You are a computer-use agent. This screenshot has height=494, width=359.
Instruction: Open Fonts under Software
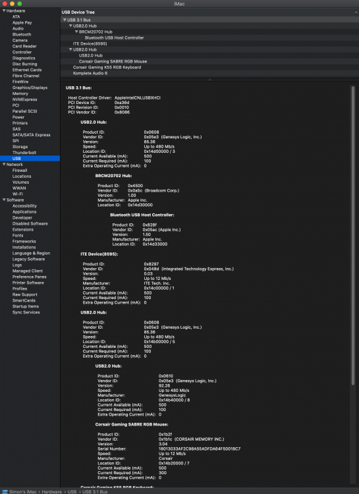coord(18,235)
